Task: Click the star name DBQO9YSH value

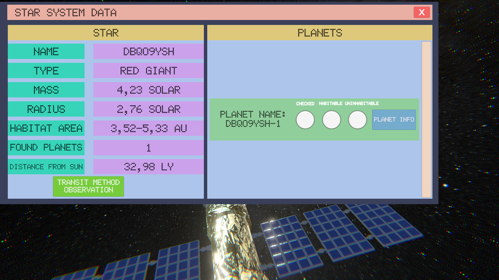Action: (148, 51)
